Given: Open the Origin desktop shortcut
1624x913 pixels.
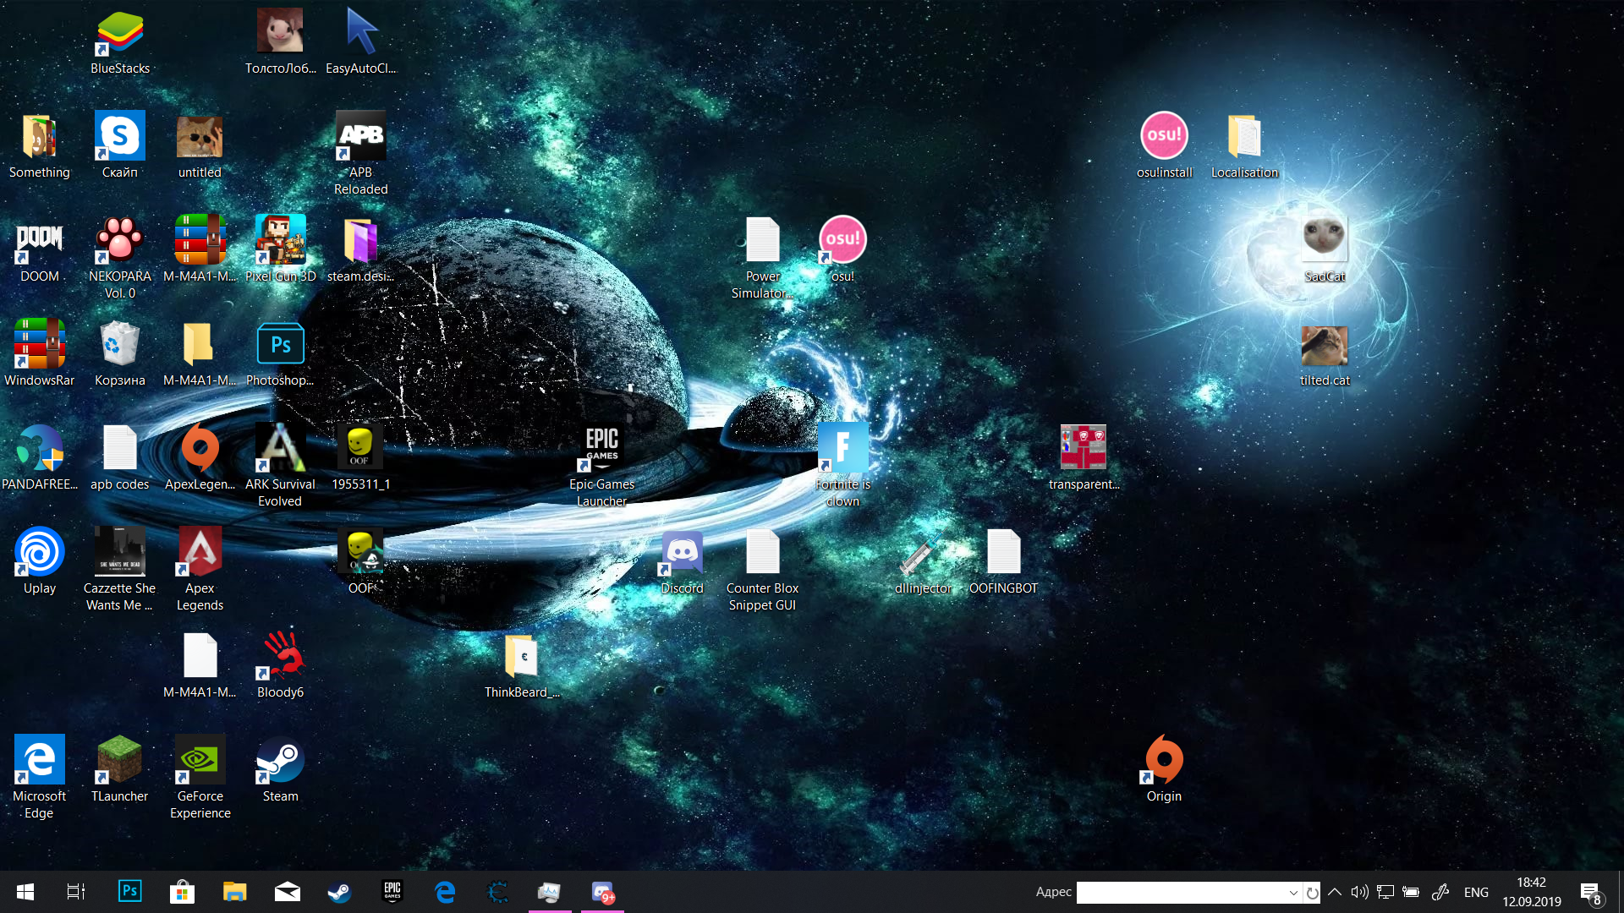Looking at the screenshot, I should [x=1165, y=770].
